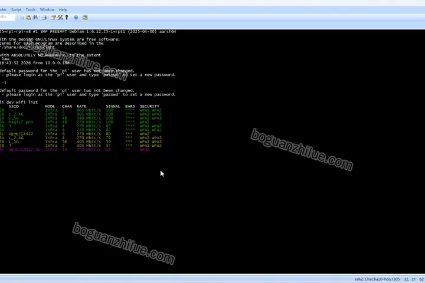Click the 'dev wifi list' command text

(22, 103)
